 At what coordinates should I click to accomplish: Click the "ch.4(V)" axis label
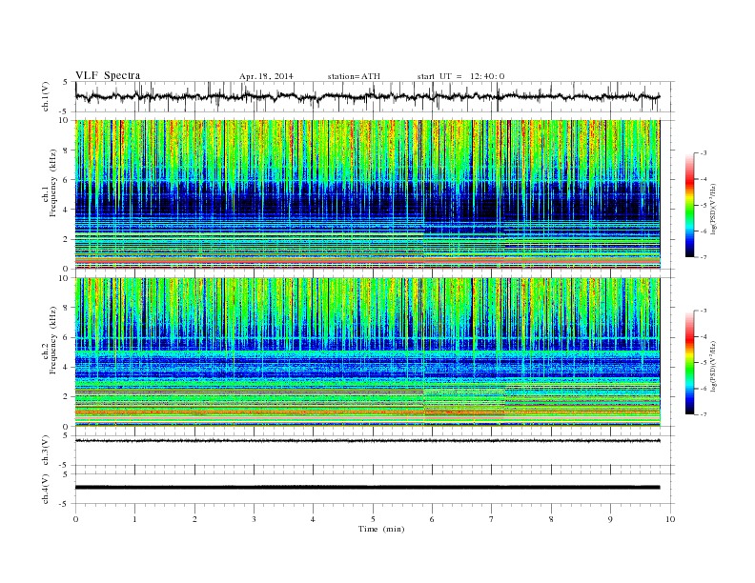(46, 489)
